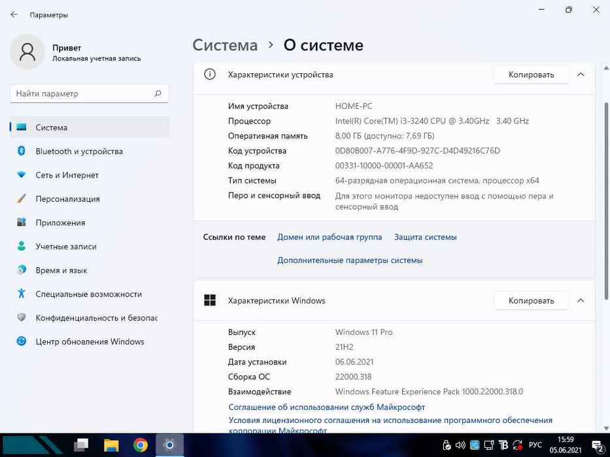Click the Settings gear taskbar icon
The width and height of the screenshot is (610, 457).
[169, 445]
